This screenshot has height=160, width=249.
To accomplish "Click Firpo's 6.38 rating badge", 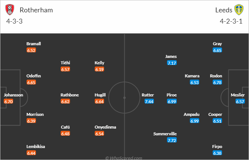I will tap(217, 153).
